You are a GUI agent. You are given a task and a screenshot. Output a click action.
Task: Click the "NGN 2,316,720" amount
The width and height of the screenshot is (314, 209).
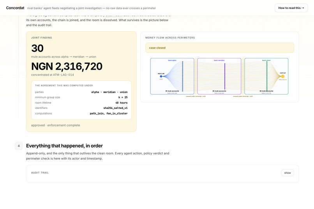(67, 67)
